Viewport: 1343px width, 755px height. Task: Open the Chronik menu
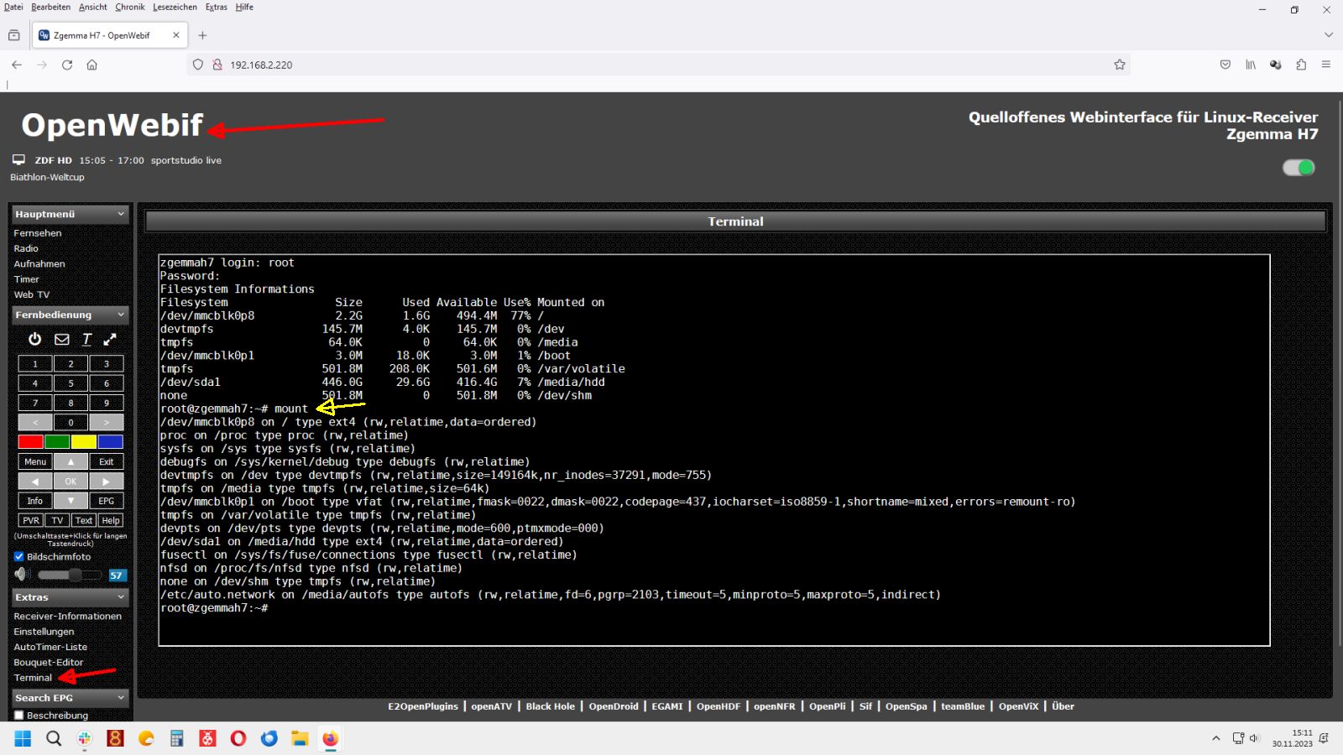point(130,7)
